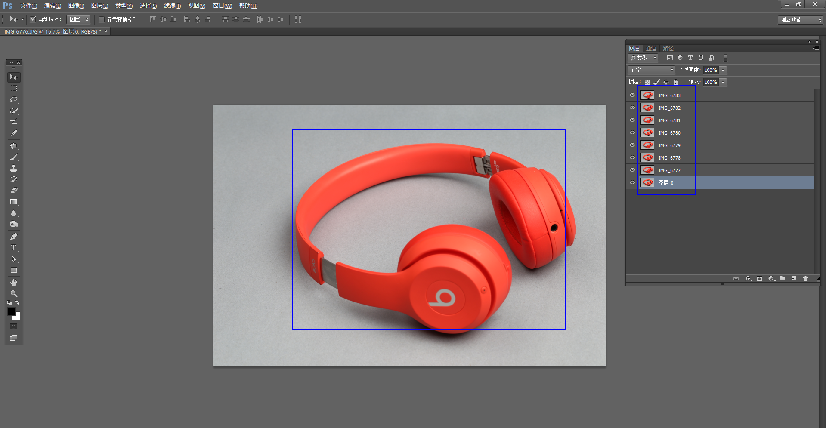The width and height of the screenshot is (826, 428).
Task: Select the Path Selection tool
Action: 14,259
